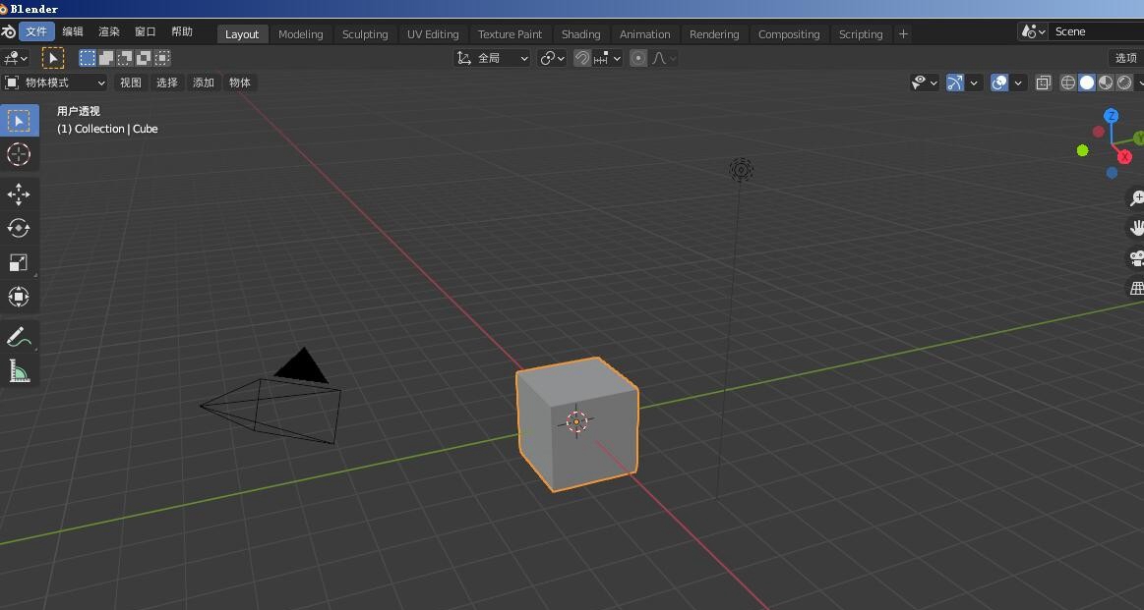This screenshot has width=1144, height=610.
Task: Activate the combined Transform tool
Action: [x=19, y=297]
